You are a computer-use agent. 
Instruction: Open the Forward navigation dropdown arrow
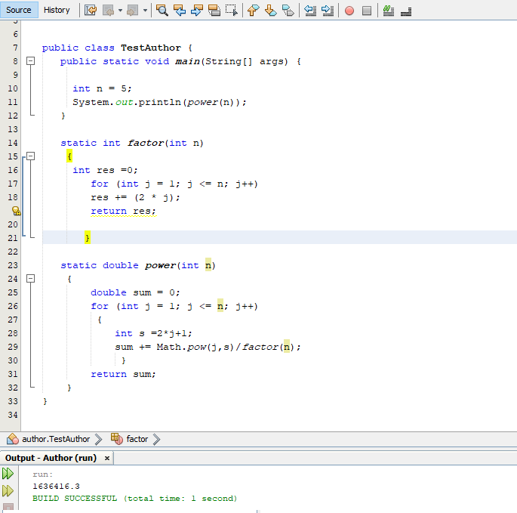[x=145, y=11]
